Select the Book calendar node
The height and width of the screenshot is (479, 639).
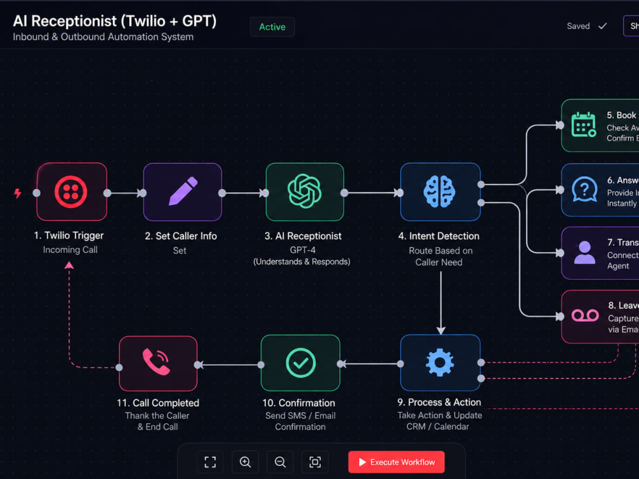coord(600,125)
